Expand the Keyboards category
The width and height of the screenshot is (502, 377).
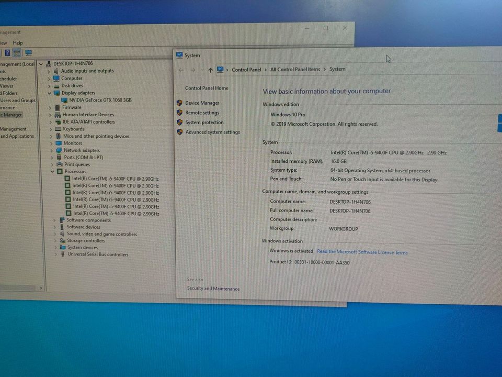tap(51, 129)
